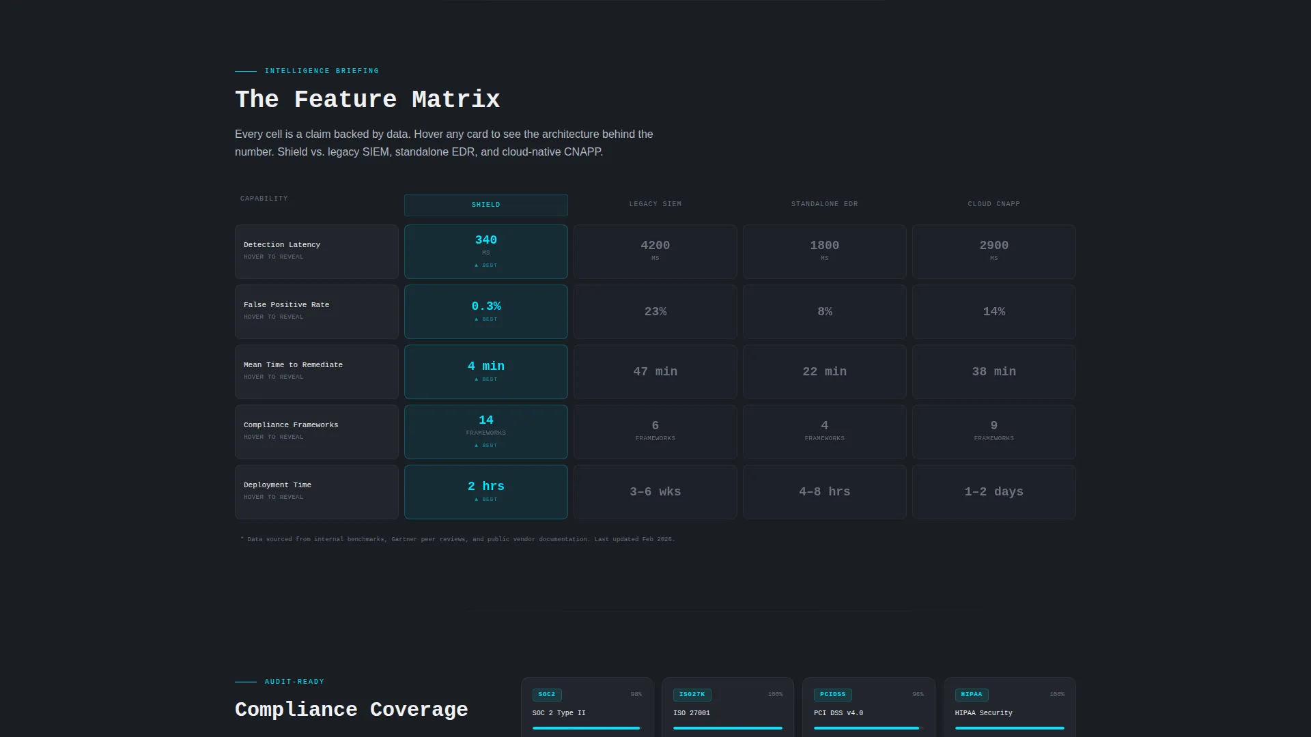Click the Standalone EDR 1800 ms cell
The height and width of the screenshot is (737, 1311).
(x=825, y=252)
